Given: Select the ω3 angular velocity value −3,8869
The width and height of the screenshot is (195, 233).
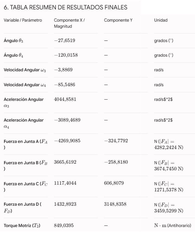Looking at the screenshot, I should pyautogui.click(x=63, y=70).
